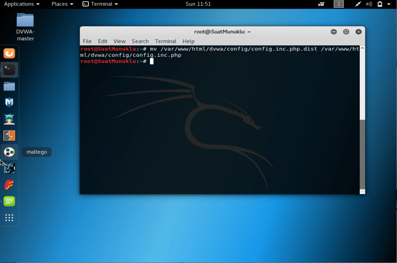Screen dimensions: 397x263
Task: Launch Maltego from the dock
Action: pos(9,152)
